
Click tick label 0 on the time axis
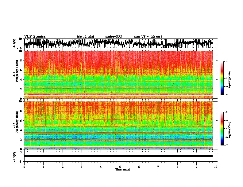pos(24,167)
